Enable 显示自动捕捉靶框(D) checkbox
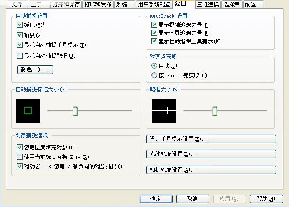 pos(20,56)
